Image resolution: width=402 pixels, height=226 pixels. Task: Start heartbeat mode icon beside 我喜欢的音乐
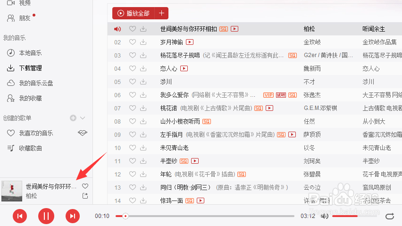(83, 133)
